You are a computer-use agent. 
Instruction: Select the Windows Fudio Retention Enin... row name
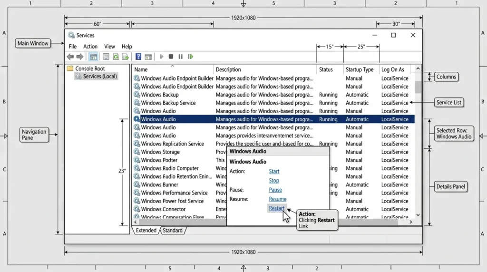tap(176, 176)
